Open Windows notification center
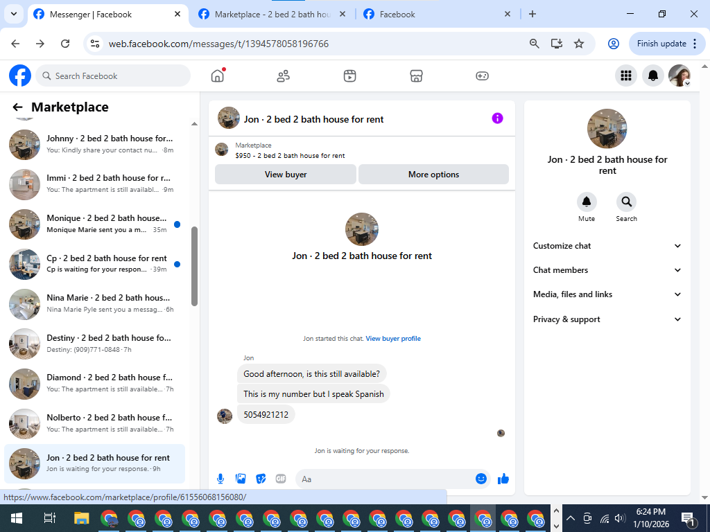The image size is (710, 532). 689,520
